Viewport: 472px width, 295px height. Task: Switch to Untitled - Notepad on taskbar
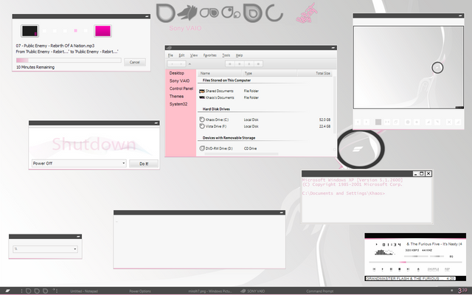(x=83, y=291)
